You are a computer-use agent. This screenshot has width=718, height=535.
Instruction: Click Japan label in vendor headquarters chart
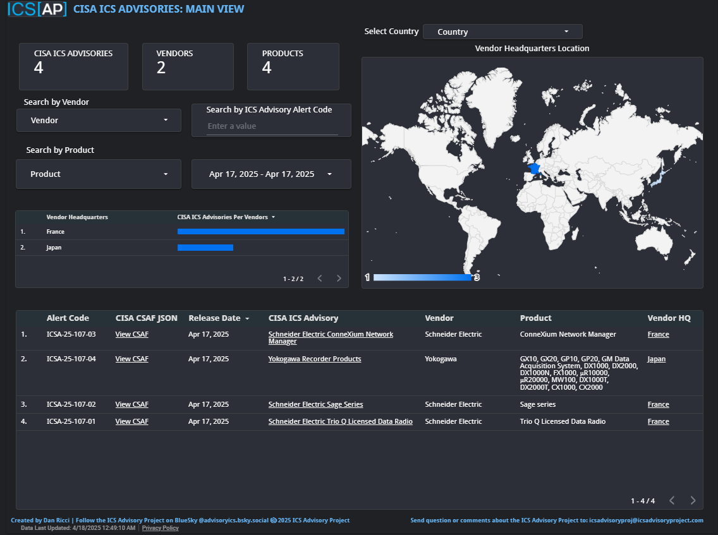[54, 248]
